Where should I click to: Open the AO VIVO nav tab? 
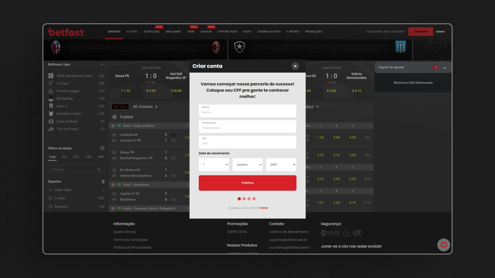(132, 32)
